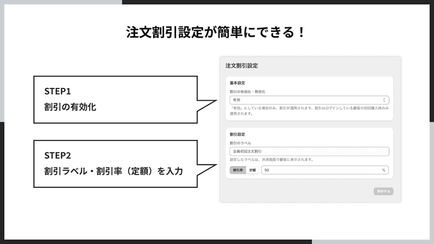Click the STEP1 割引の有効化 callout text
This screenshot has width=434, height=244.
[70, 99]
